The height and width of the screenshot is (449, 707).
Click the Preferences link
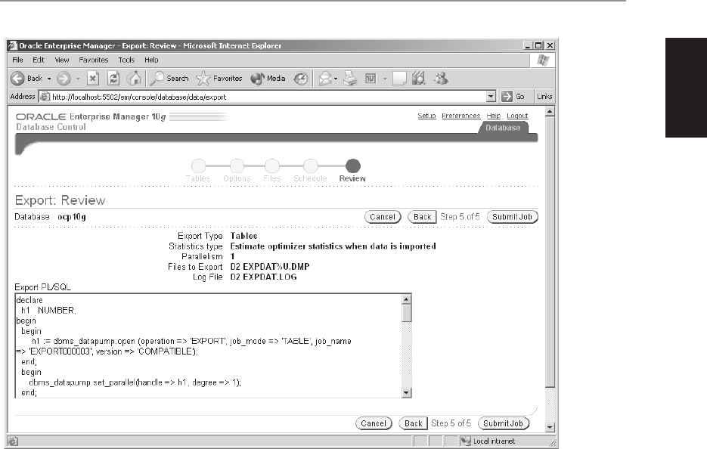click(x=460, y=116)
